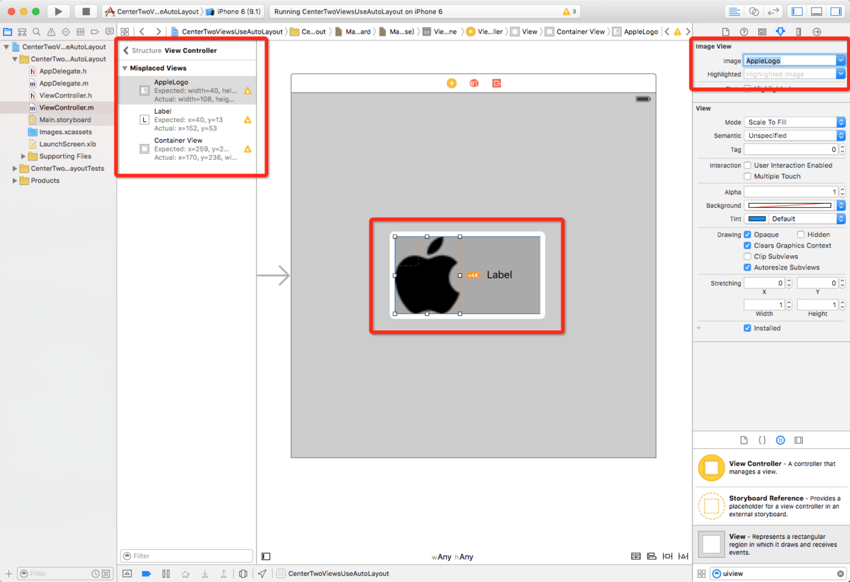Toggle the Debug area
The image size is (850, 582).
pyautogui.click(x=816, y=12)
